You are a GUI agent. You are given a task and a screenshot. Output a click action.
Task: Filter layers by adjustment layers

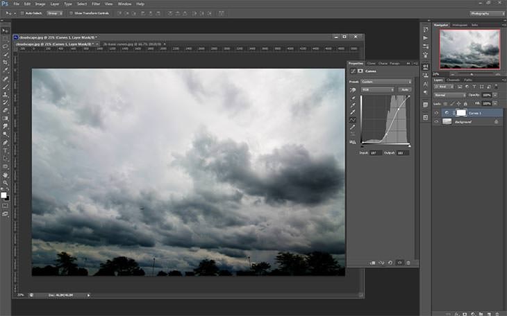[467, 87]
